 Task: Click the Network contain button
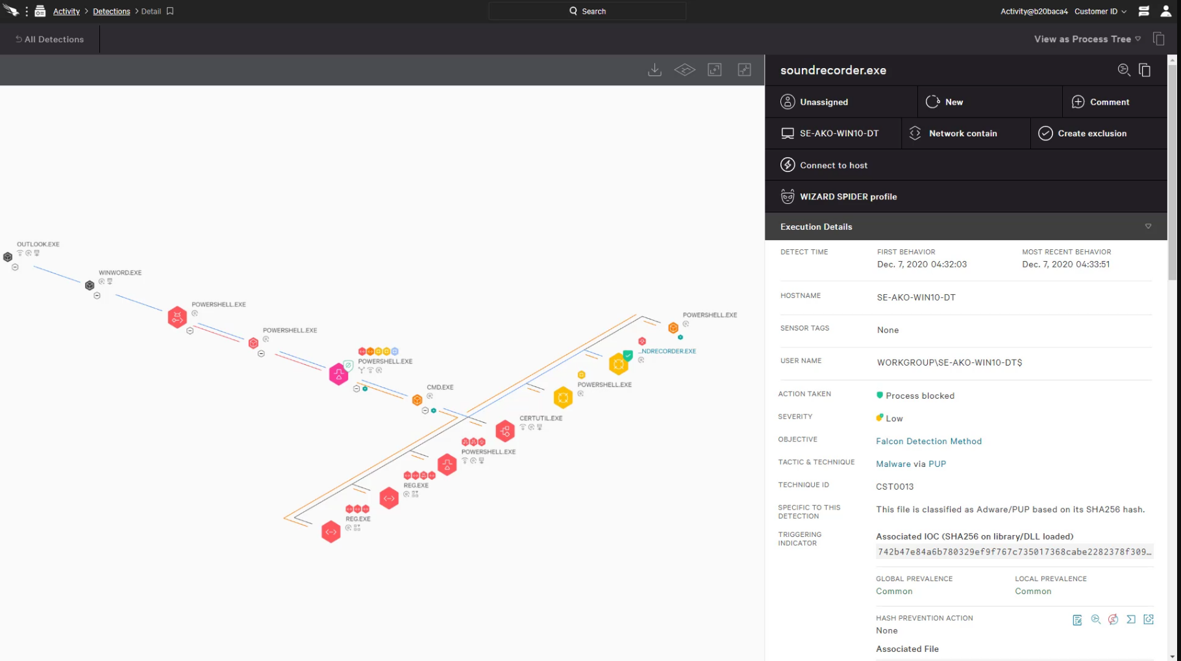(962, 133)
